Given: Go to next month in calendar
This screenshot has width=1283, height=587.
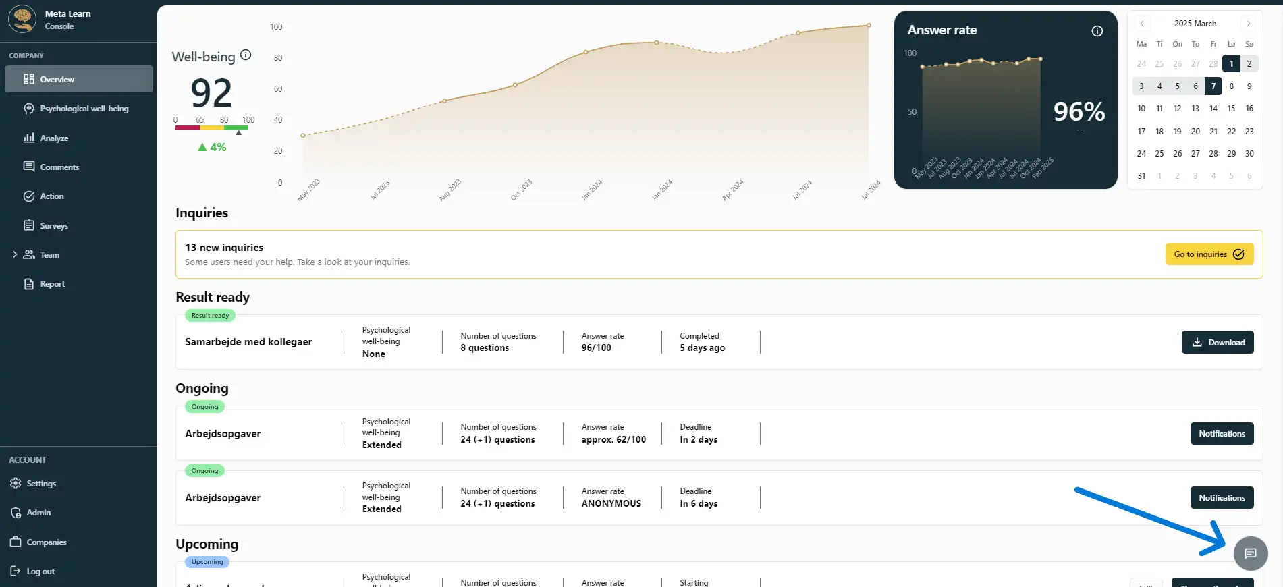Looking at the screenshot, I should point(1249,24).
